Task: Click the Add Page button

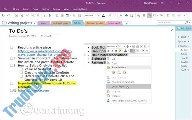Action: coord(184,29)
